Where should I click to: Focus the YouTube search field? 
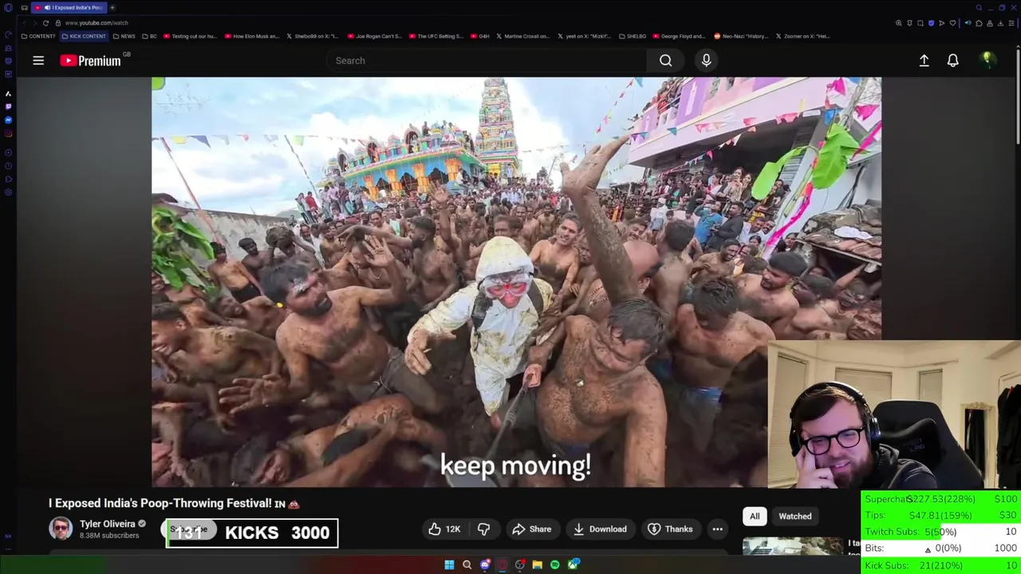click(487, 61)
